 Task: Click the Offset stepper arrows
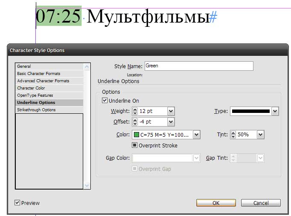coord(135,122)
